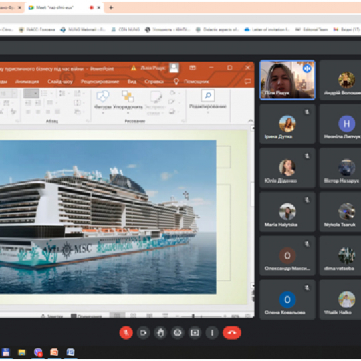Switch to normal view in status bar
Image resolution: width=361 pixels, height=361 pixels.
pyautogui.click(x=117, y=315)
